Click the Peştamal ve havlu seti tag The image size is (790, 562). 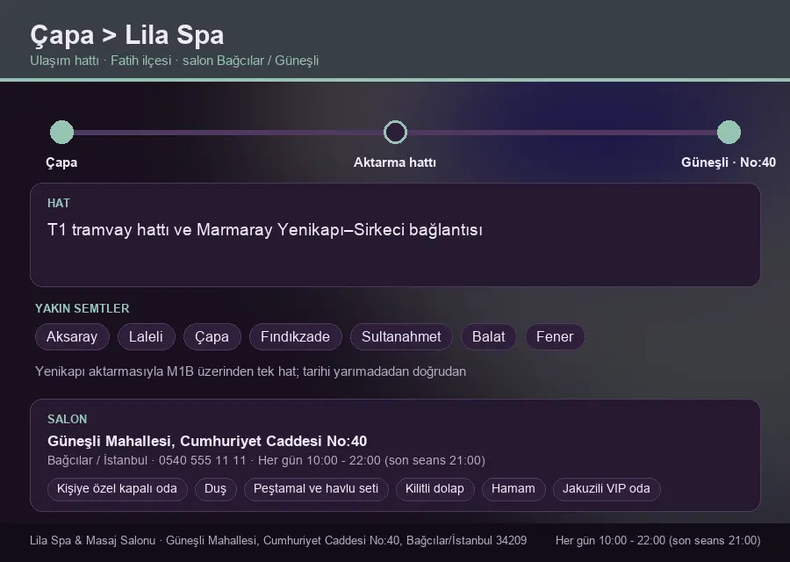tap(316, 489)
